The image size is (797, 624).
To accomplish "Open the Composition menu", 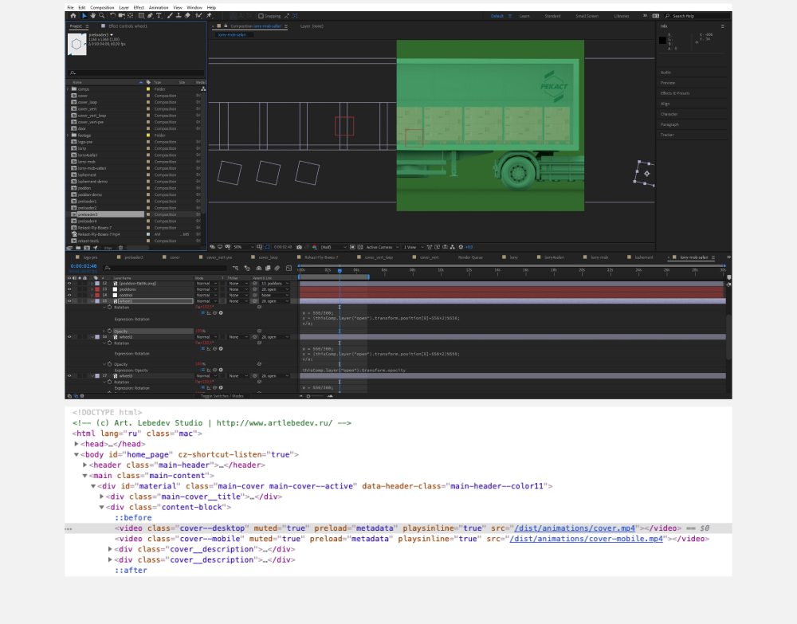I will (x=104, y=7).
